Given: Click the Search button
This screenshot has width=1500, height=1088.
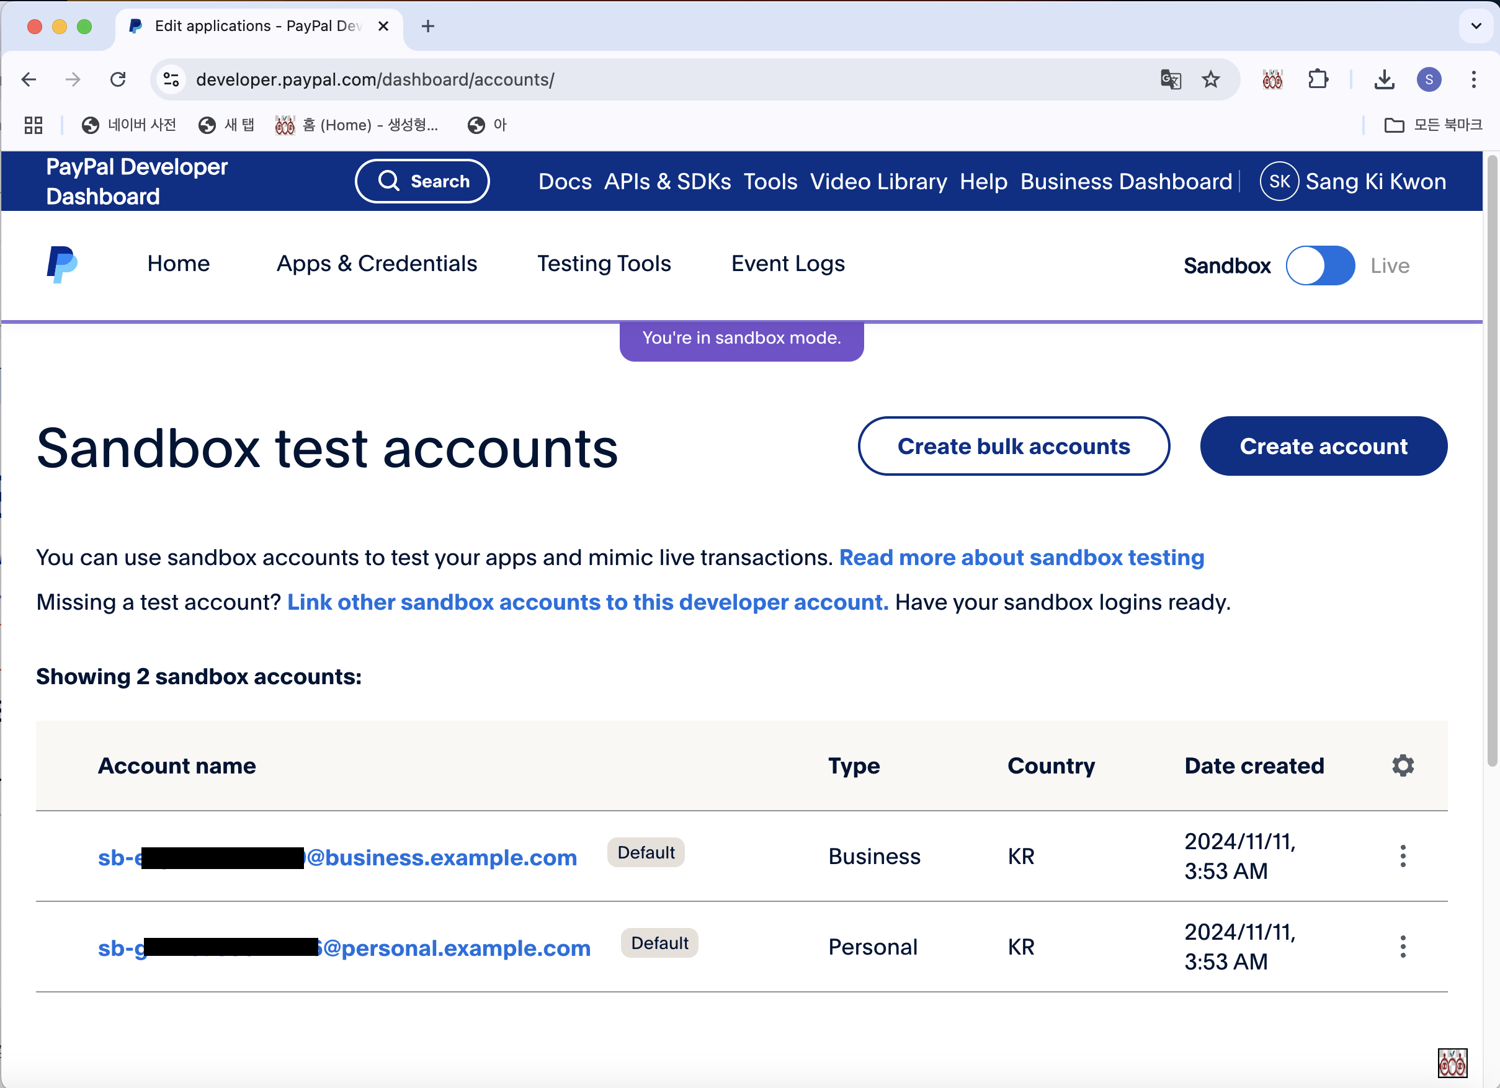Looking at the screenshot, I should coord(422,181).
